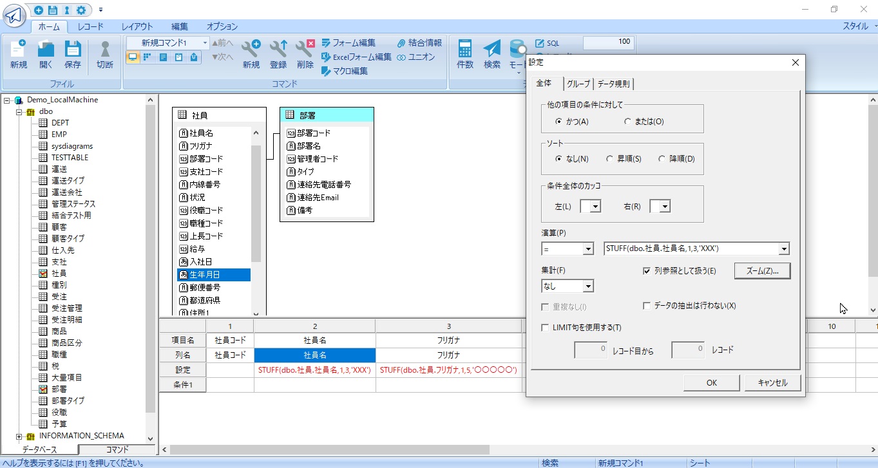Create a new file with 新規 in ファイル group

19,55
